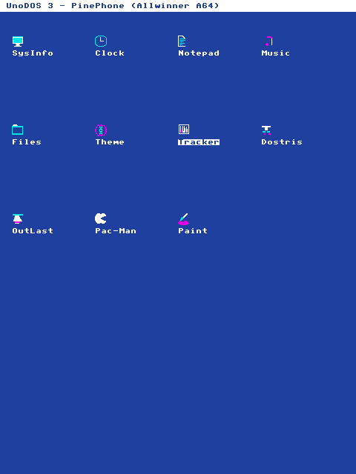Open the Tracker piano keys icon
The image size is (356, 474).
pos(184,130)
